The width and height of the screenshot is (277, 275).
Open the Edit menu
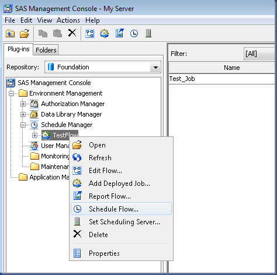pyautogui.click(x=26, y=20)
